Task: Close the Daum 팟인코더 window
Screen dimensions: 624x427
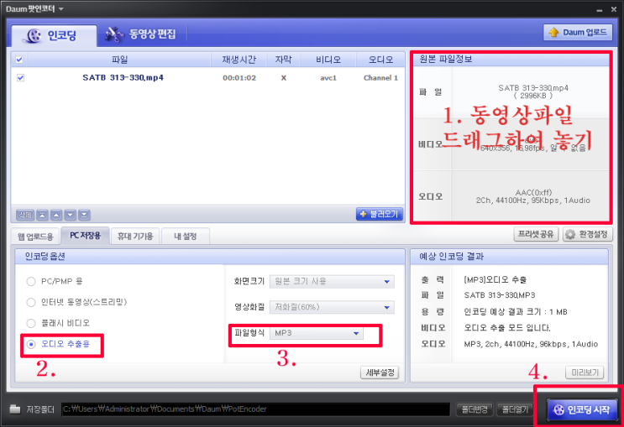Action: click(614, 9)
